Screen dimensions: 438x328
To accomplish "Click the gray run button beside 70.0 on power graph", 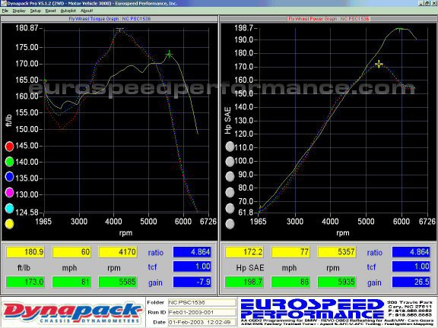I will click(230, 208).
